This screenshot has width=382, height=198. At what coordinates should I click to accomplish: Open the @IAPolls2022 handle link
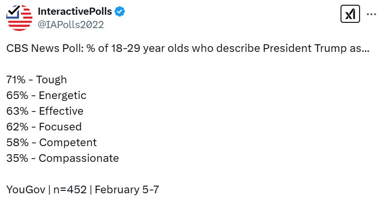71,24
